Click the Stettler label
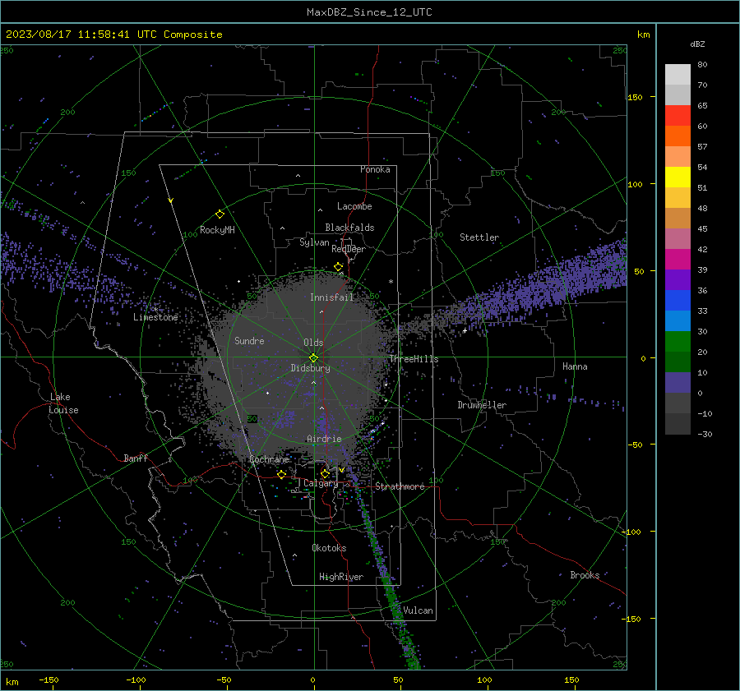Image resolution: width=740 pixels, height=691 pixels. click(479, 237)
